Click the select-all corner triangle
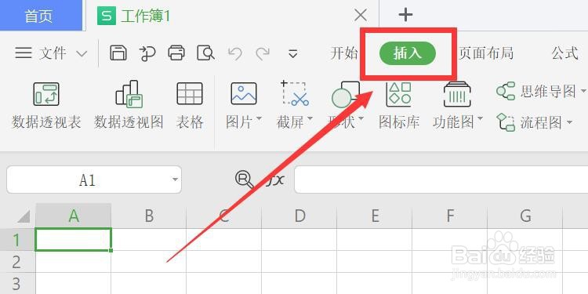This screenshot has width=588, height=294. (x=24, y=216)
